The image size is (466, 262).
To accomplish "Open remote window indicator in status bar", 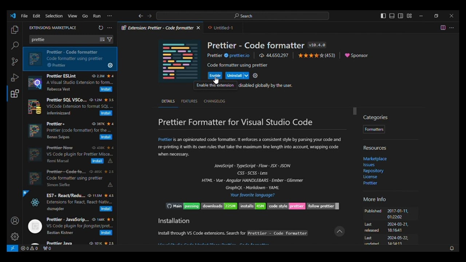I will [x=12, y=248].
